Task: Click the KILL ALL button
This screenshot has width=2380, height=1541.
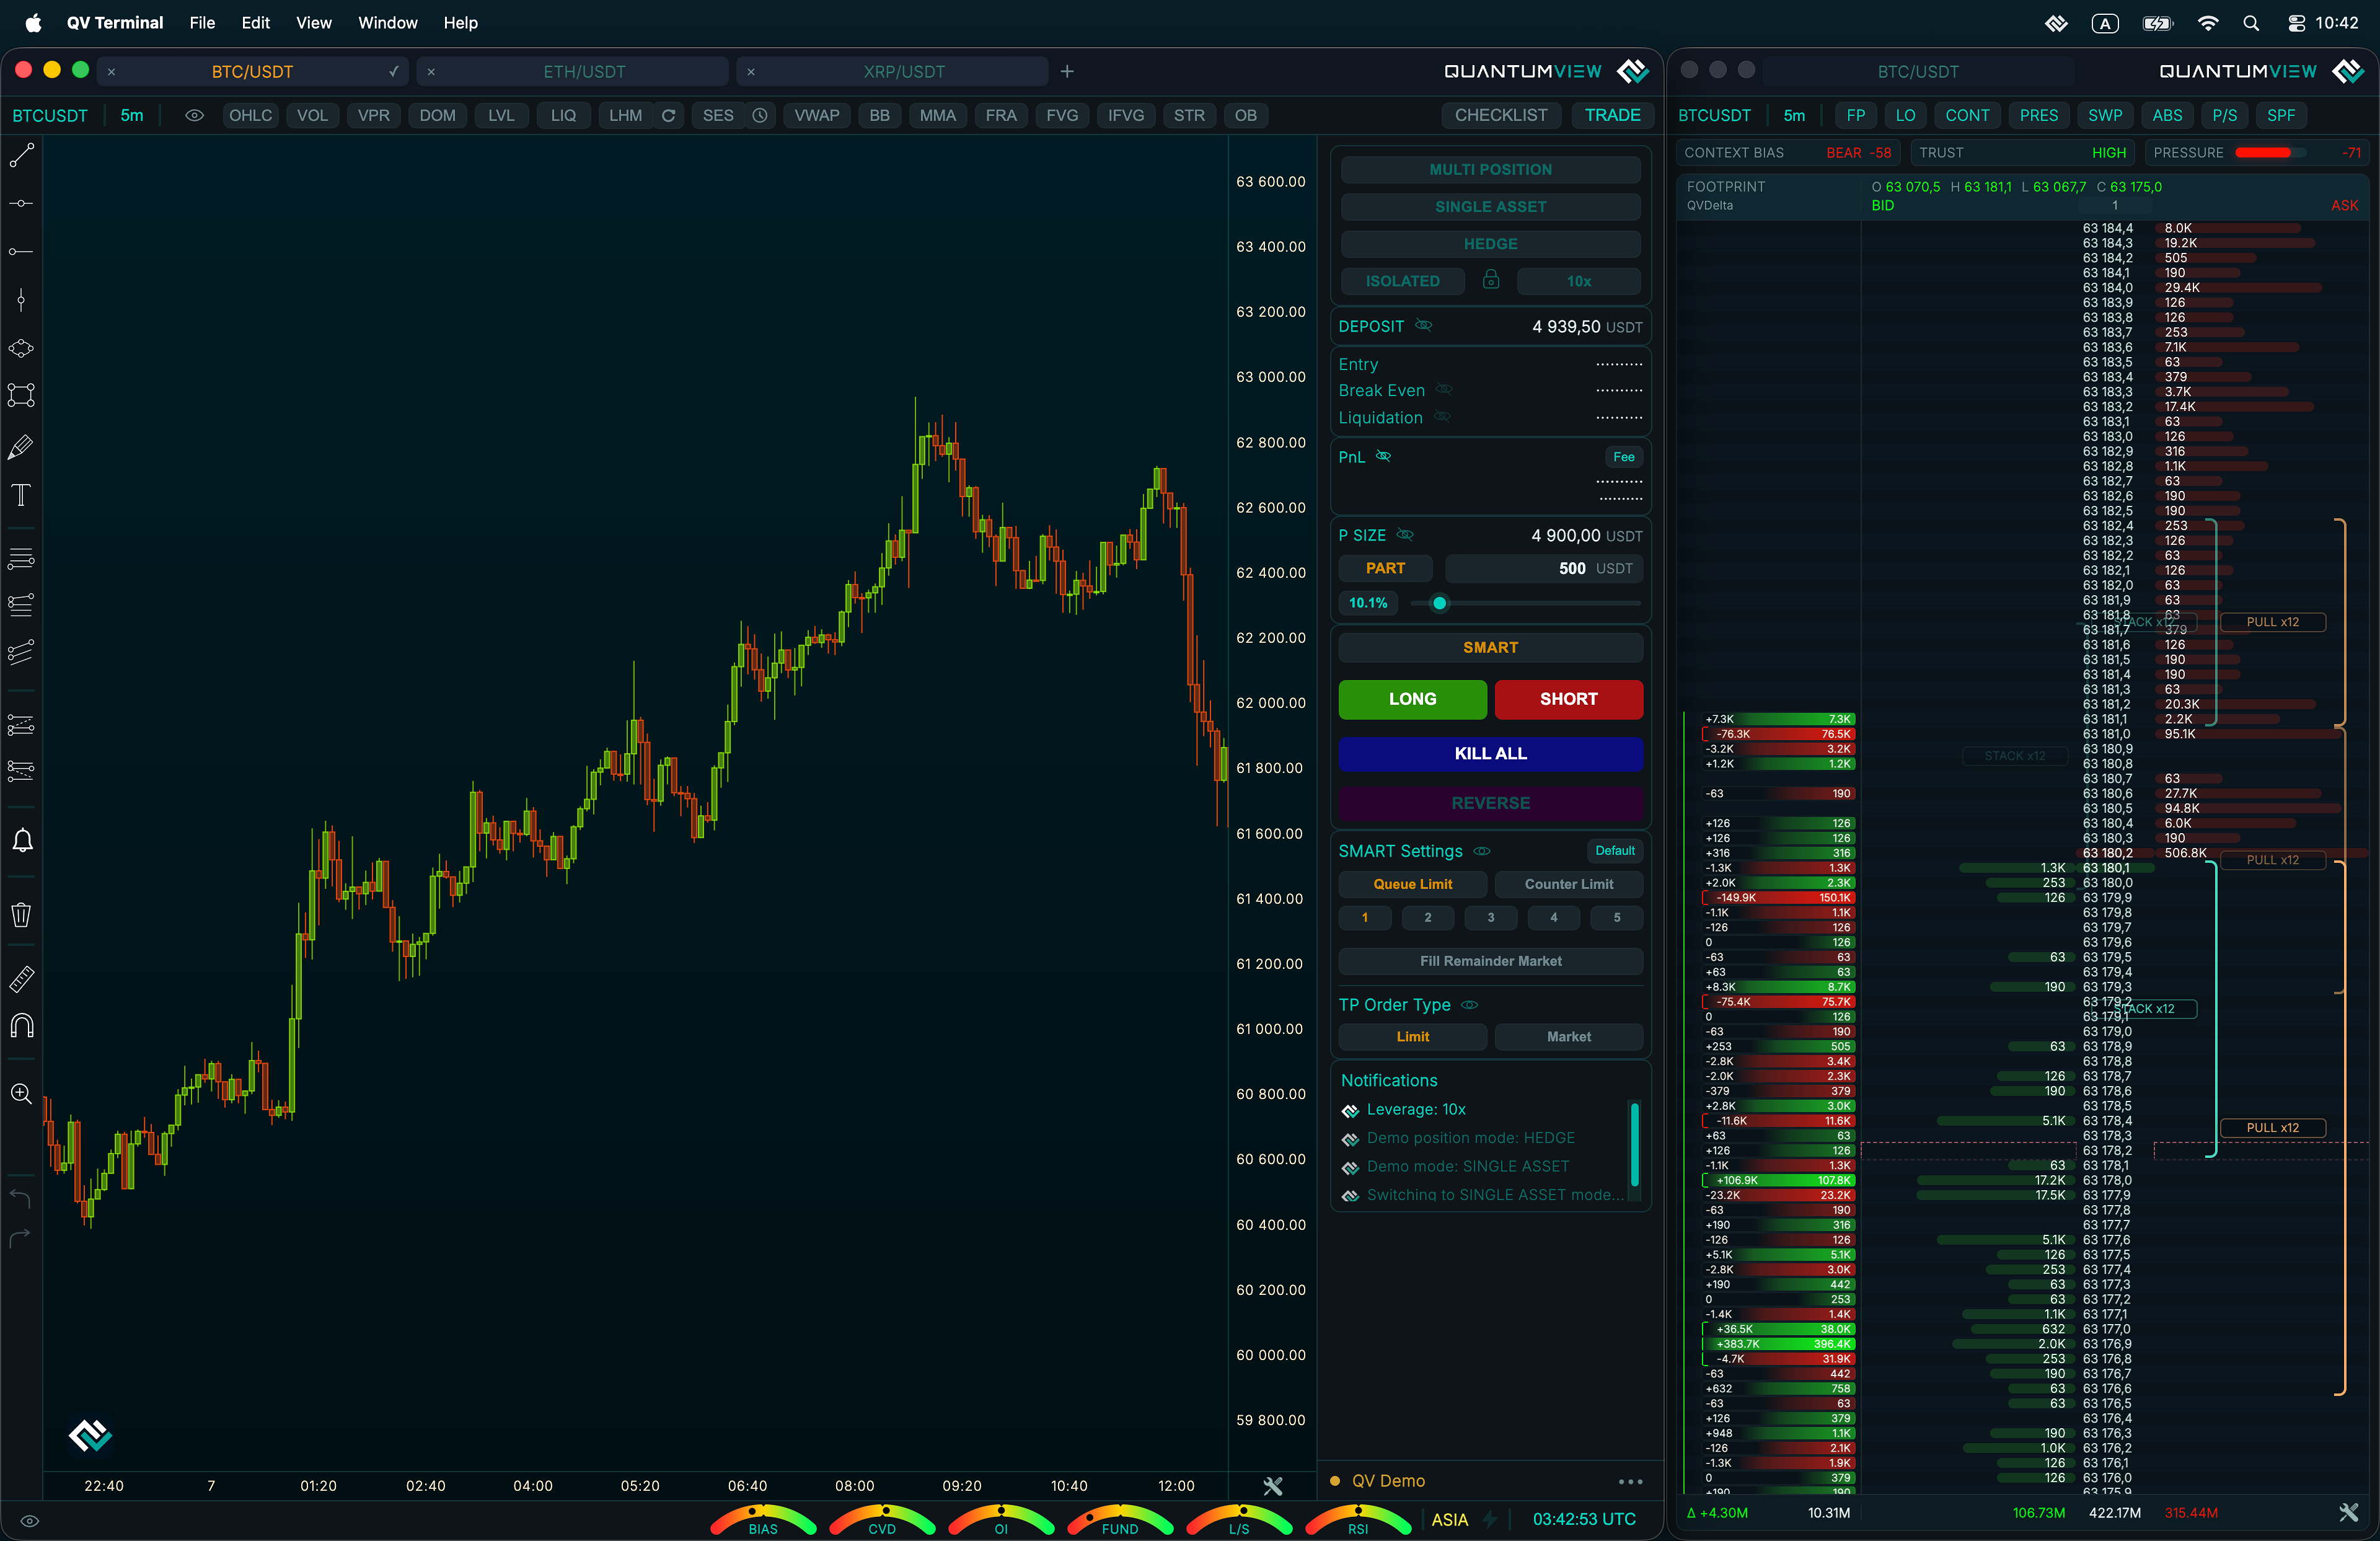Action: pyautogui.click(x=1490, y=754)
